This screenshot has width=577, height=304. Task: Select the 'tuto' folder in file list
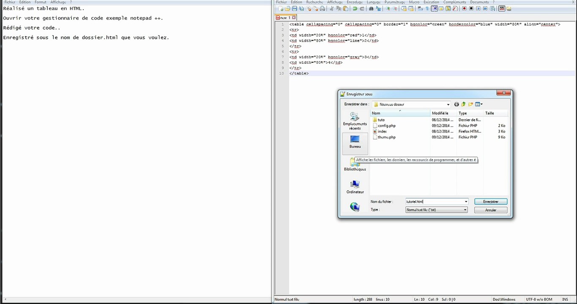[x=379, y=120]
